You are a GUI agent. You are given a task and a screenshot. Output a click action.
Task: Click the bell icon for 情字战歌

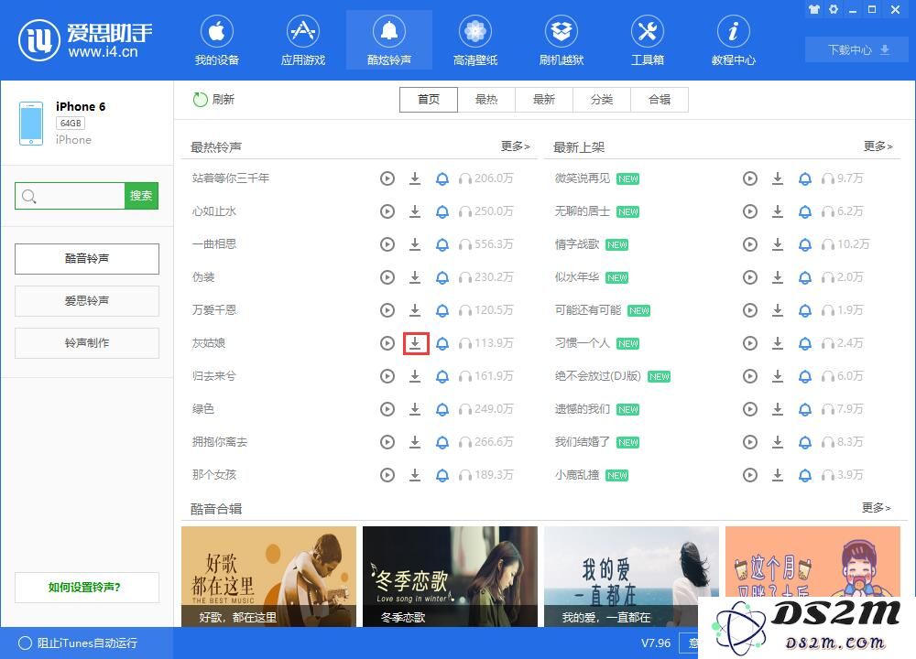805,244
